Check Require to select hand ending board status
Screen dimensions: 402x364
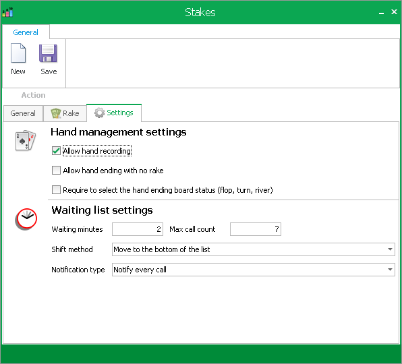click(x=56, y=190)
